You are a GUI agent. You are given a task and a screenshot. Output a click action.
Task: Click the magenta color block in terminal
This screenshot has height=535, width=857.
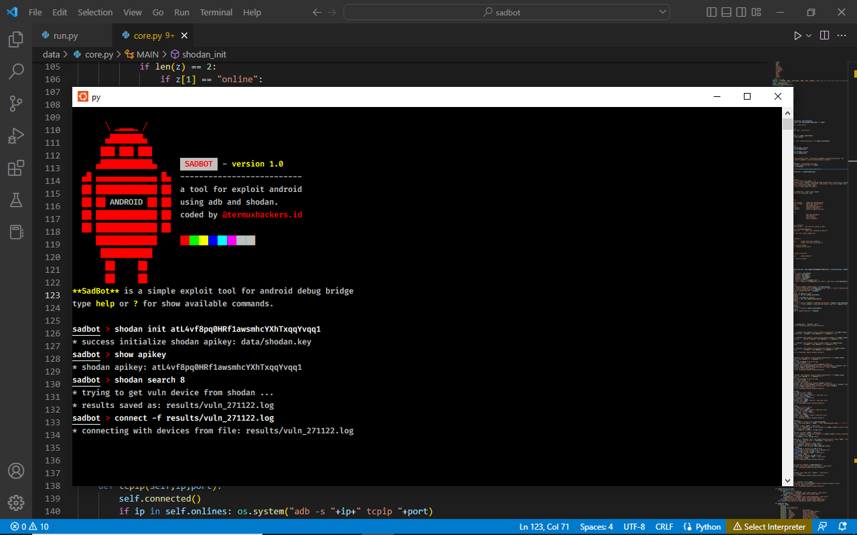click(232, 240)
